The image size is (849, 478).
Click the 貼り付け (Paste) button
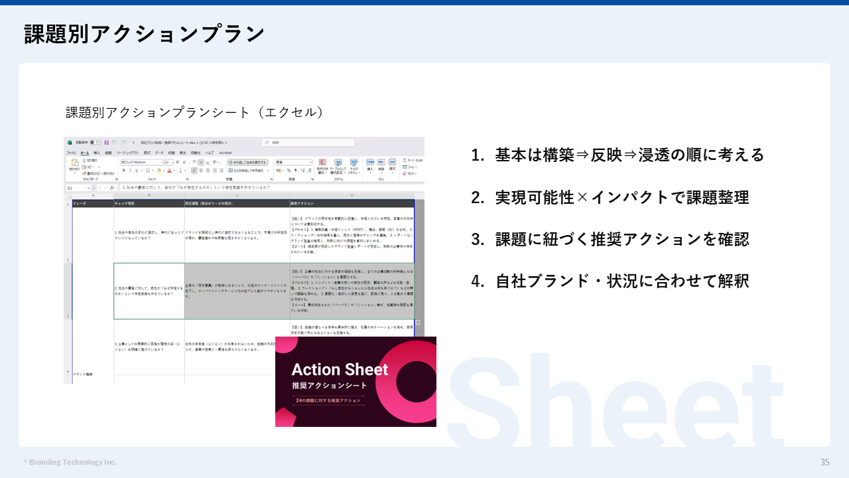coord(74,164)
